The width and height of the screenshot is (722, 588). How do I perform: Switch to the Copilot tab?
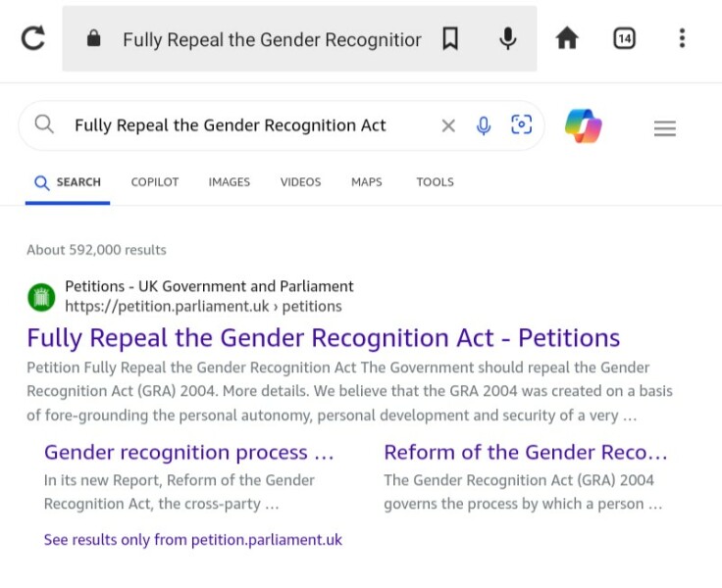click(x=155, y=182)
